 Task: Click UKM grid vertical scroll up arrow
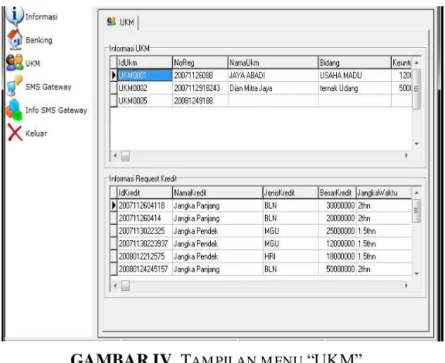[x=416, y=63]
